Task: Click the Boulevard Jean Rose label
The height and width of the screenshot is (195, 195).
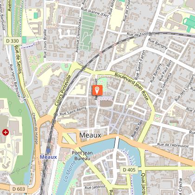Action: pyautogui.click(x=131, y=86)
